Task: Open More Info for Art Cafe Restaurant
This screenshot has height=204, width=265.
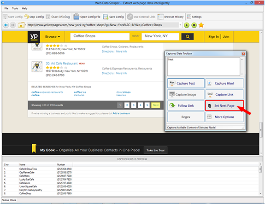Action: (121, 73)
